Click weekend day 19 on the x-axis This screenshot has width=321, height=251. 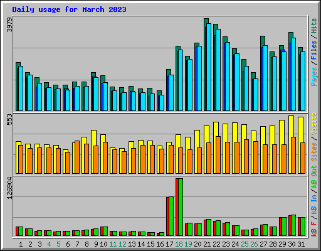[x=189, y=244]
